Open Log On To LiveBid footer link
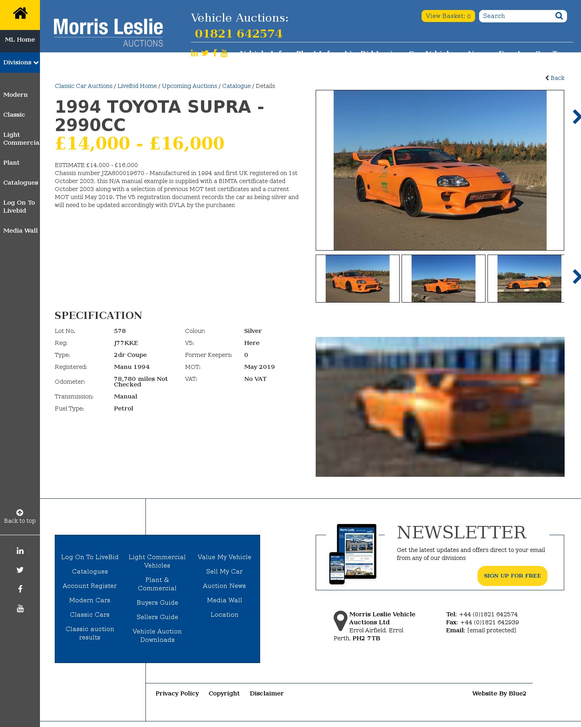Image resolution: width=581 pixels, height=727 pixels. pos(90,557)
